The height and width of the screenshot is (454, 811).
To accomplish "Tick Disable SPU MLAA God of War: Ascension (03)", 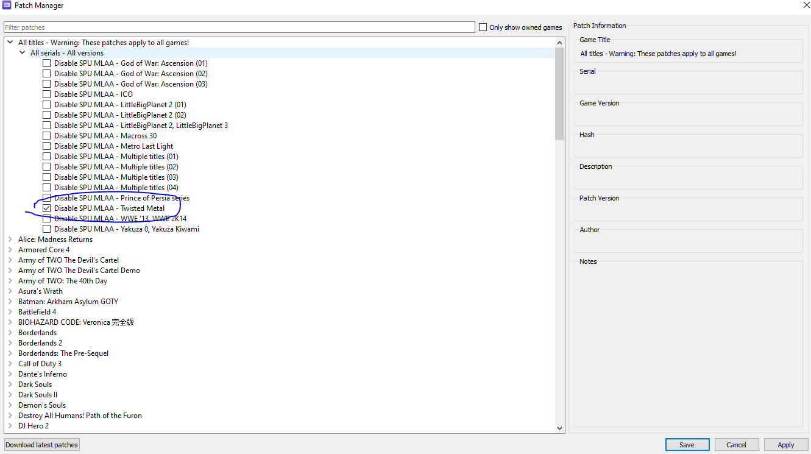I will point(46,84).
